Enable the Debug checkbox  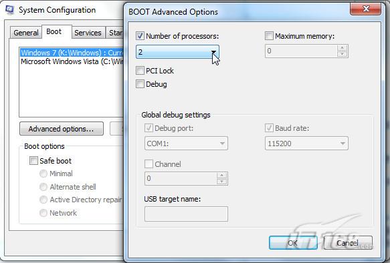[x=140, y=84]
